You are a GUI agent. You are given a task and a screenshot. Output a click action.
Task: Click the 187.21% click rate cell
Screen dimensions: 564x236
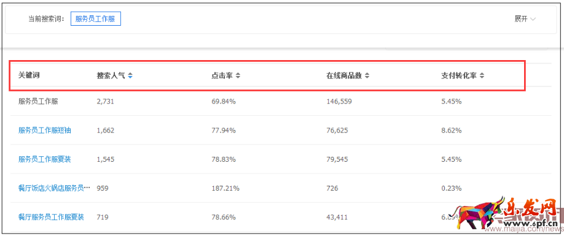(x=225, y=188)
